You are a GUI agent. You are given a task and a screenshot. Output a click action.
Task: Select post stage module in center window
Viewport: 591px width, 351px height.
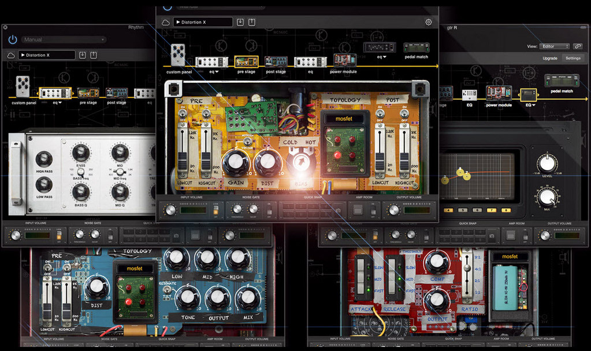pos(276,61)
